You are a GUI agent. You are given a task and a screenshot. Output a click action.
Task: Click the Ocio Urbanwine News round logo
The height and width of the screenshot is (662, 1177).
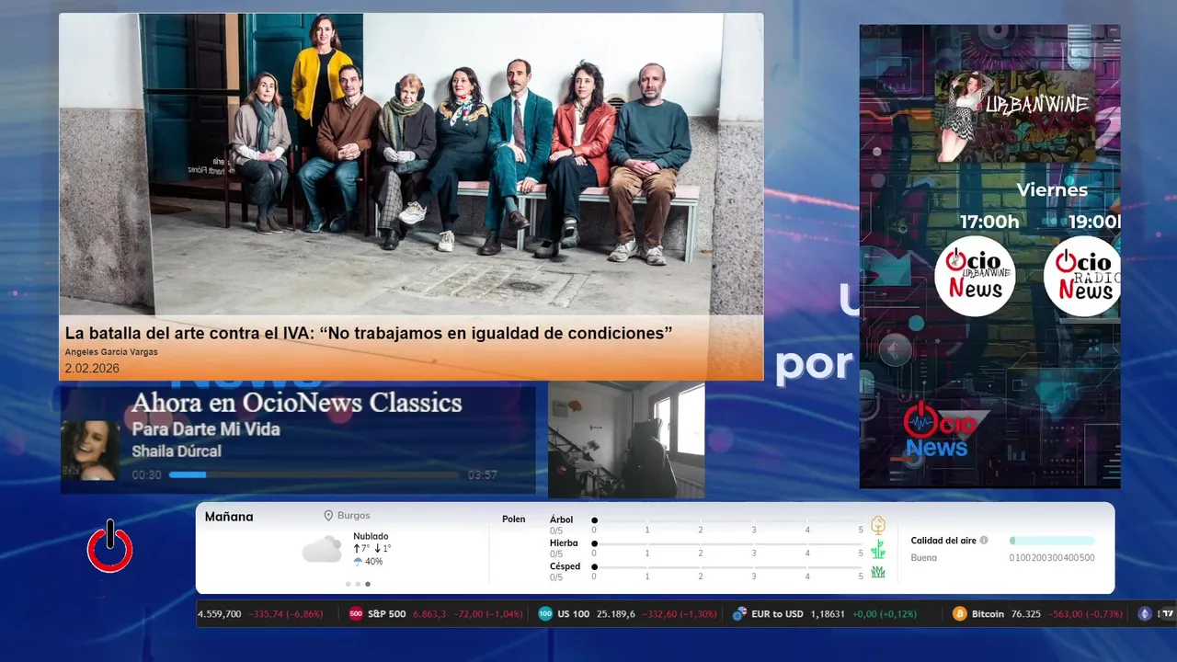pos(975,277)
